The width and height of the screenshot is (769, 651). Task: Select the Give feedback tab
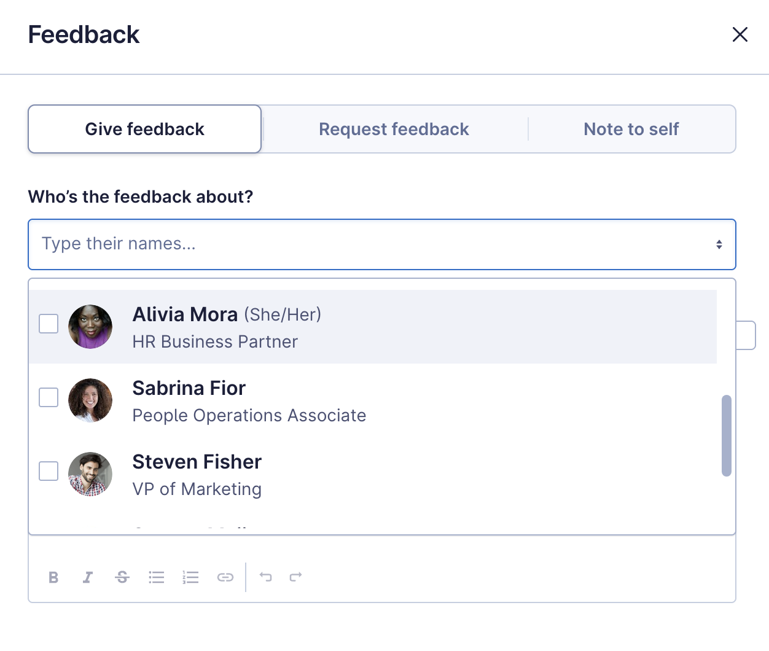click(x=145, y=129)
